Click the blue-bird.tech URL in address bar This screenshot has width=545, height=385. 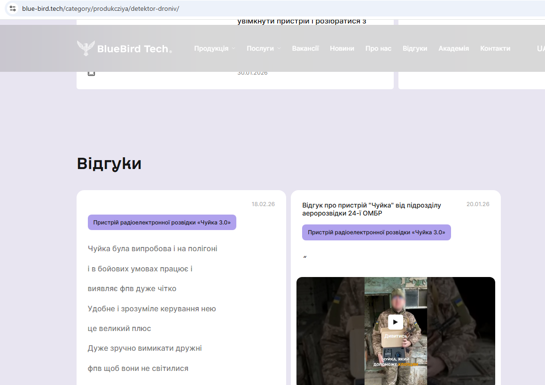(x=101, y=9)
